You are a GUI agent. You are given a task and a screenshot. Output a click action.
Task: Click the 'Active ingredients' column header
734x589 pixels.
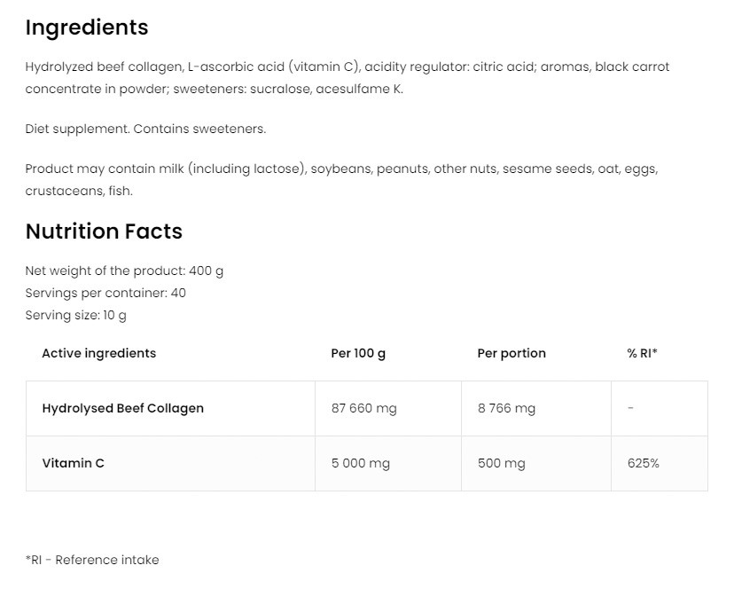tap(98, 353)
